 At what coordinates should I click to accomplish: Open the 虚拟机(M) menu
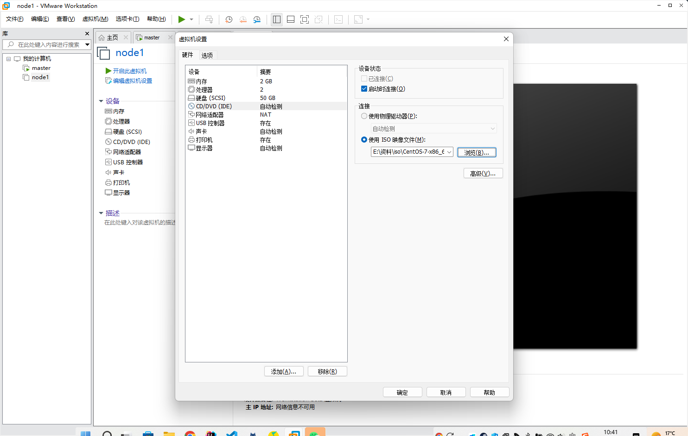[x=95, y=19]
